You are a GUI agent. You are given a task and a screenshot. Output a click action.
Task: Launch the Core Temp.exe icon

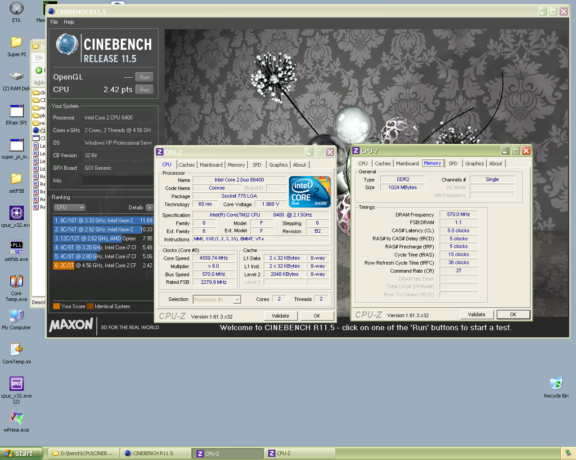click(17, 281)
